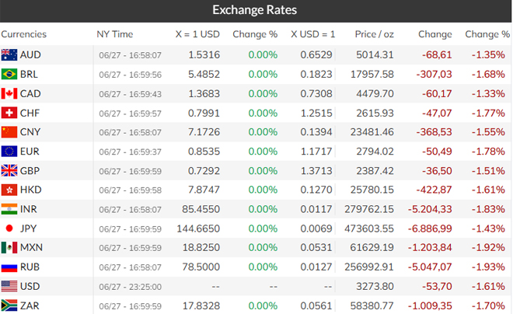Select the Canadian flag icon for CAD
This screenshot has width=513, height=314.
(9, 93)
